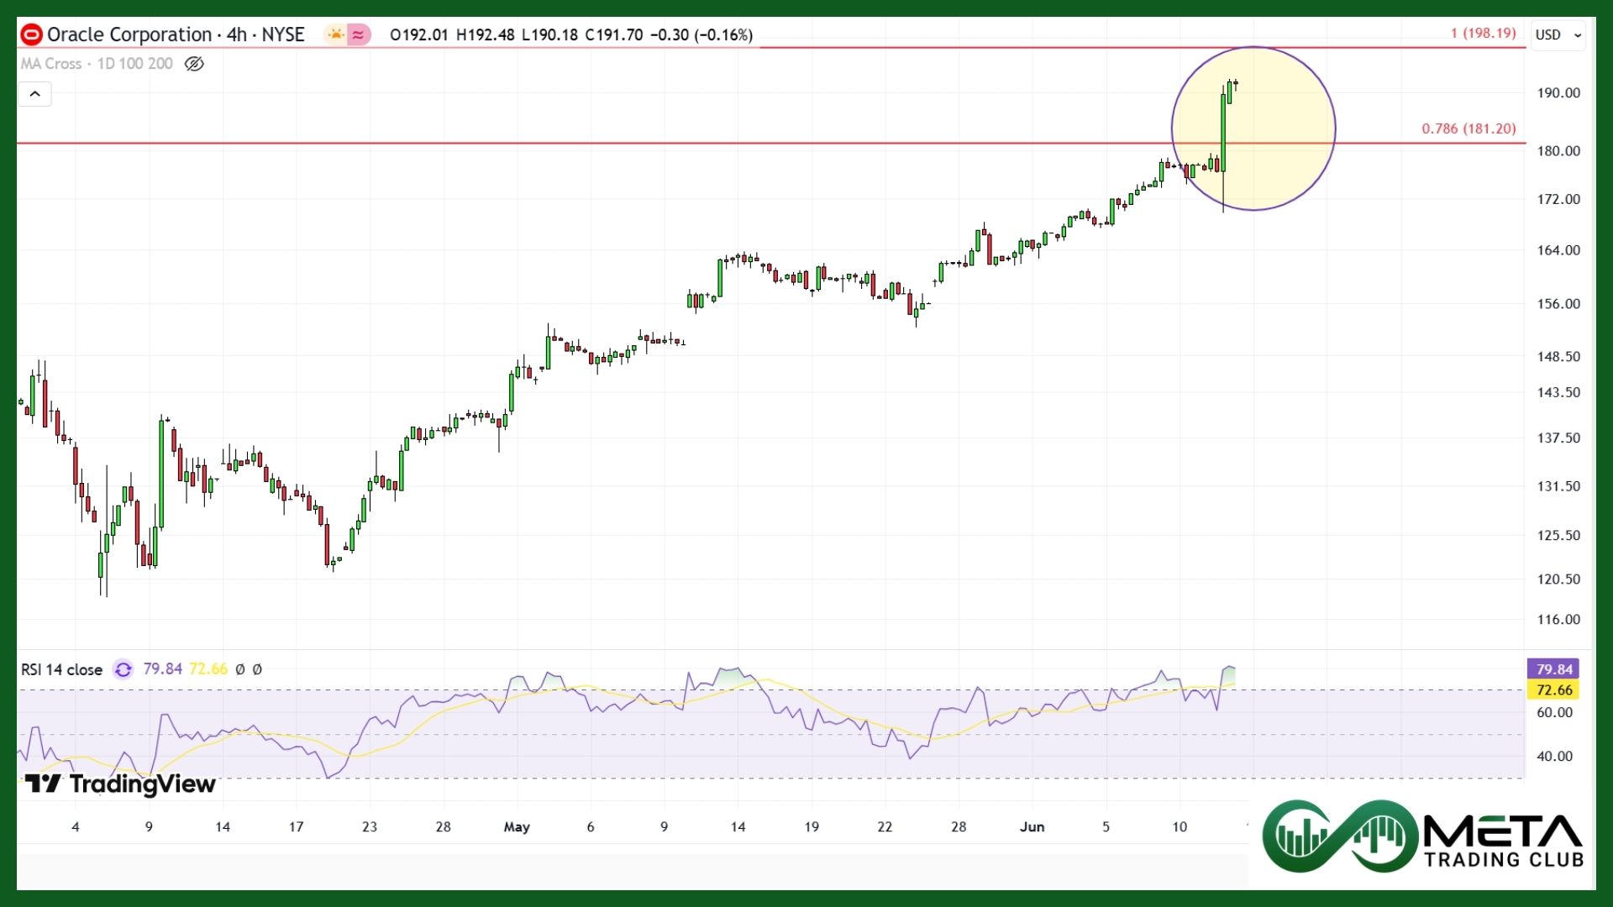Toggle MA Cross indicator visibility eye
Image resolution: width=1613 pixels, height=907 pixels.
click(x=194, y=64)
